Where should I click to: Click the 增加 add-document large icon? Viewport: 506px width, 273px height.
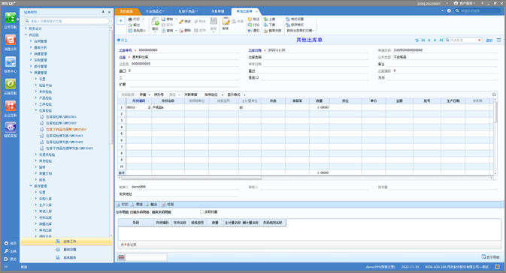pos(155,22)
